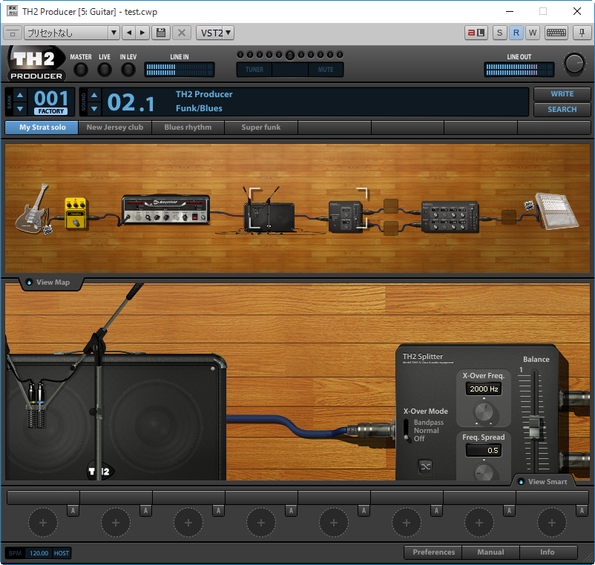Add module to last plus slot
Screen dimensions: 595x565
coord(552,523)
